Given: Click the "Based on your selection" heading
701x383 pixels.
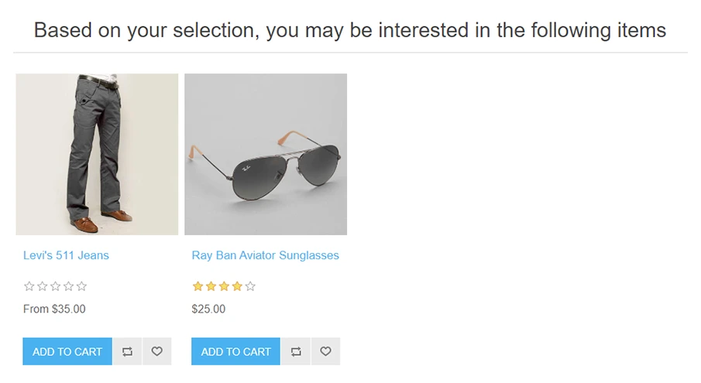Looking at the screenshot, I should tap(350, 31).
